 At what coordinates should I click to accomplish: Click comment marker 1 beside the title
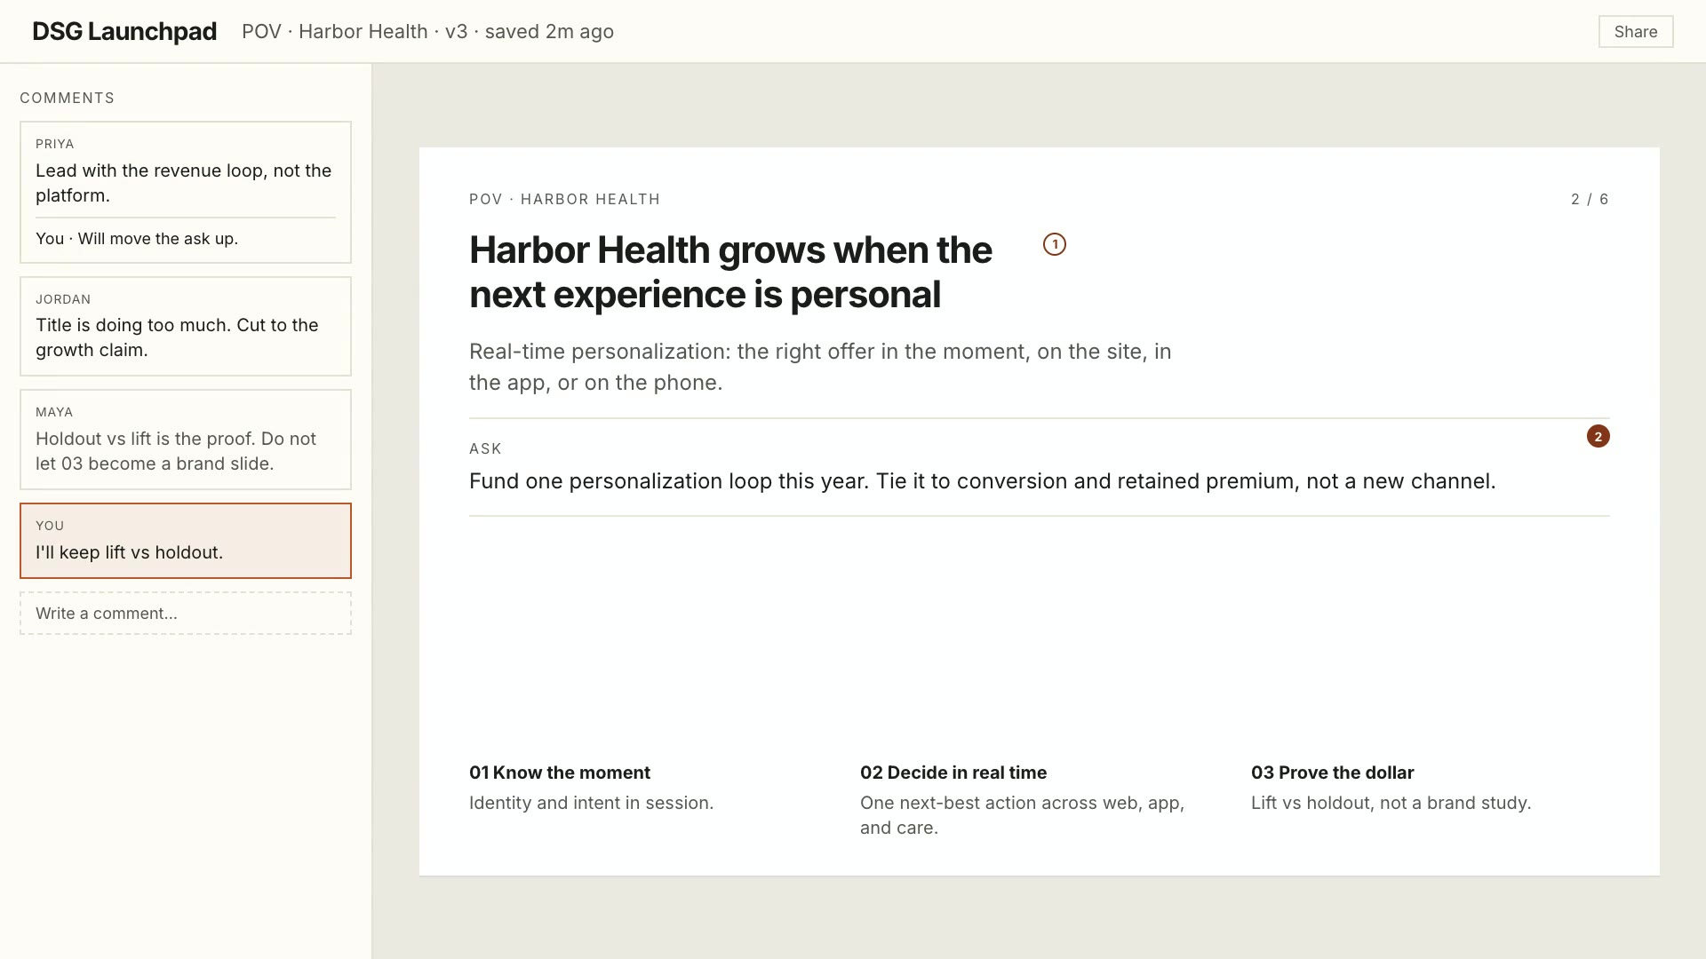coord(1054,244)
